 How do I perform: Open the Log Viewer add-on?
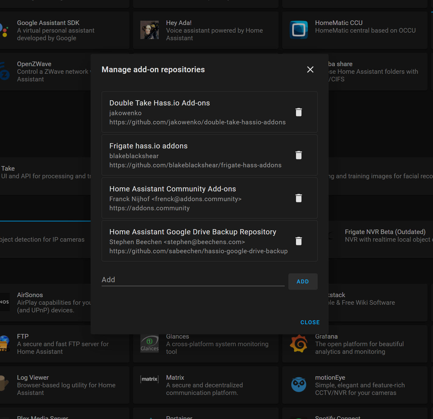tap(64, 385)
